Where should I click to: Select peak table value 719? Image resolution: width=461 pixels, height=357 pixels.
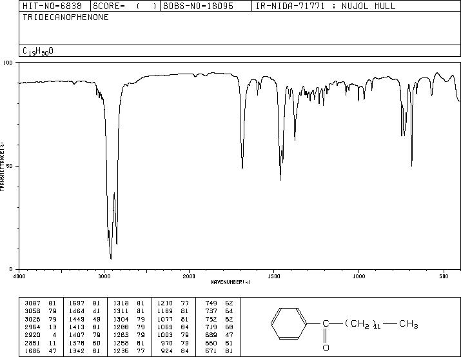[x=211, y=327]
